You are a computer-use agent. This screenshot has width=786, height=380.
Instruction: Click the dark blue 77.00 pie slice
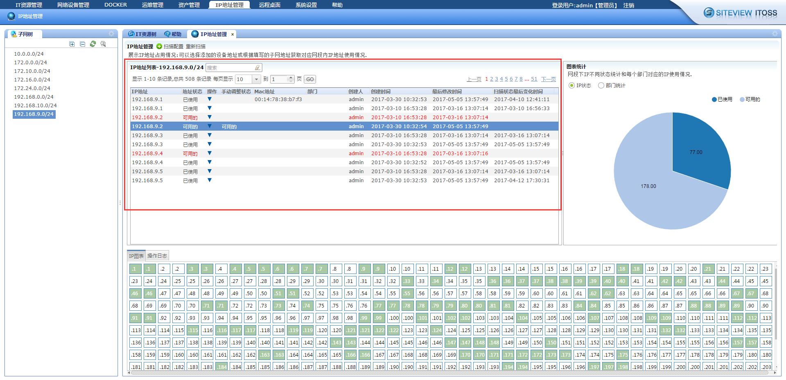(x=701, y=152)
